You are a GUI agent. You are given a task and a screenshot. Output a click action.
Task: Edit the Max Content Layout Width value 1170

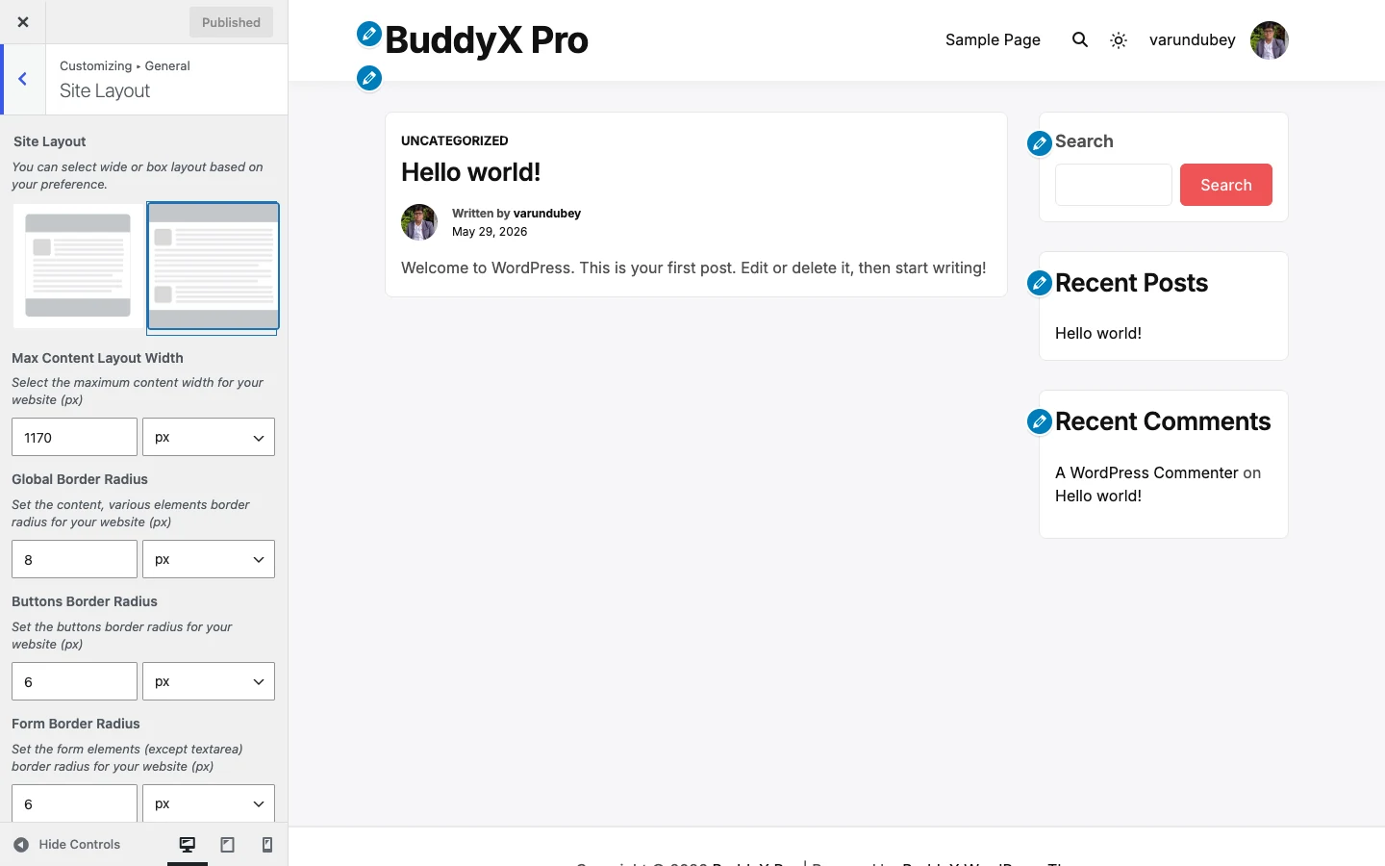[74, 437]
